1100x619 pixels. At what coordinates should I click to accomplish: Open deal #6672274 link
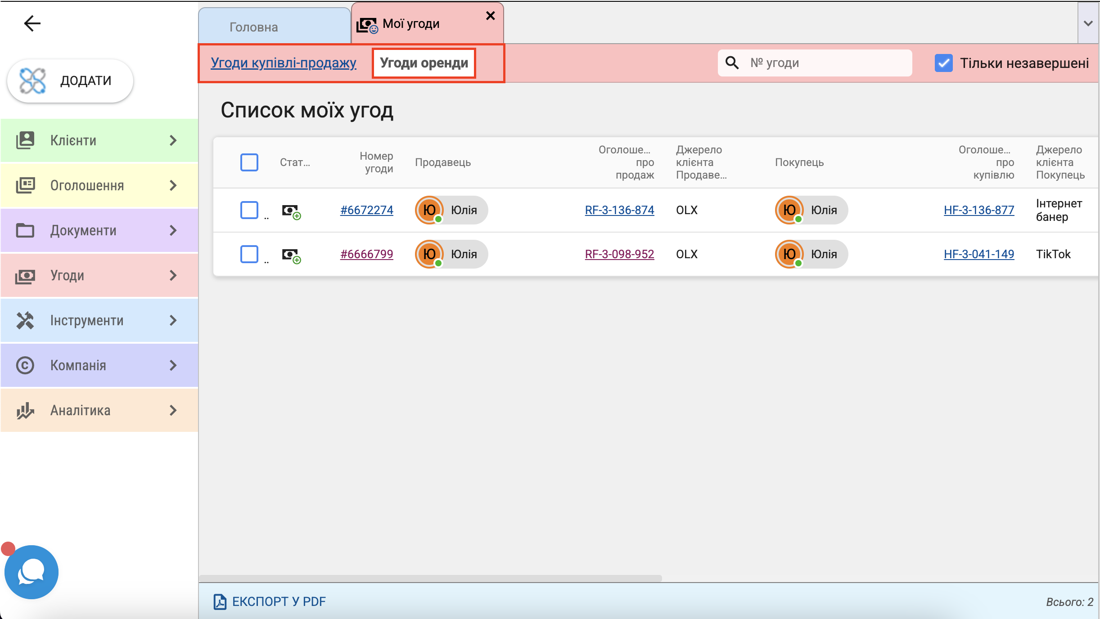pos(367,210)
